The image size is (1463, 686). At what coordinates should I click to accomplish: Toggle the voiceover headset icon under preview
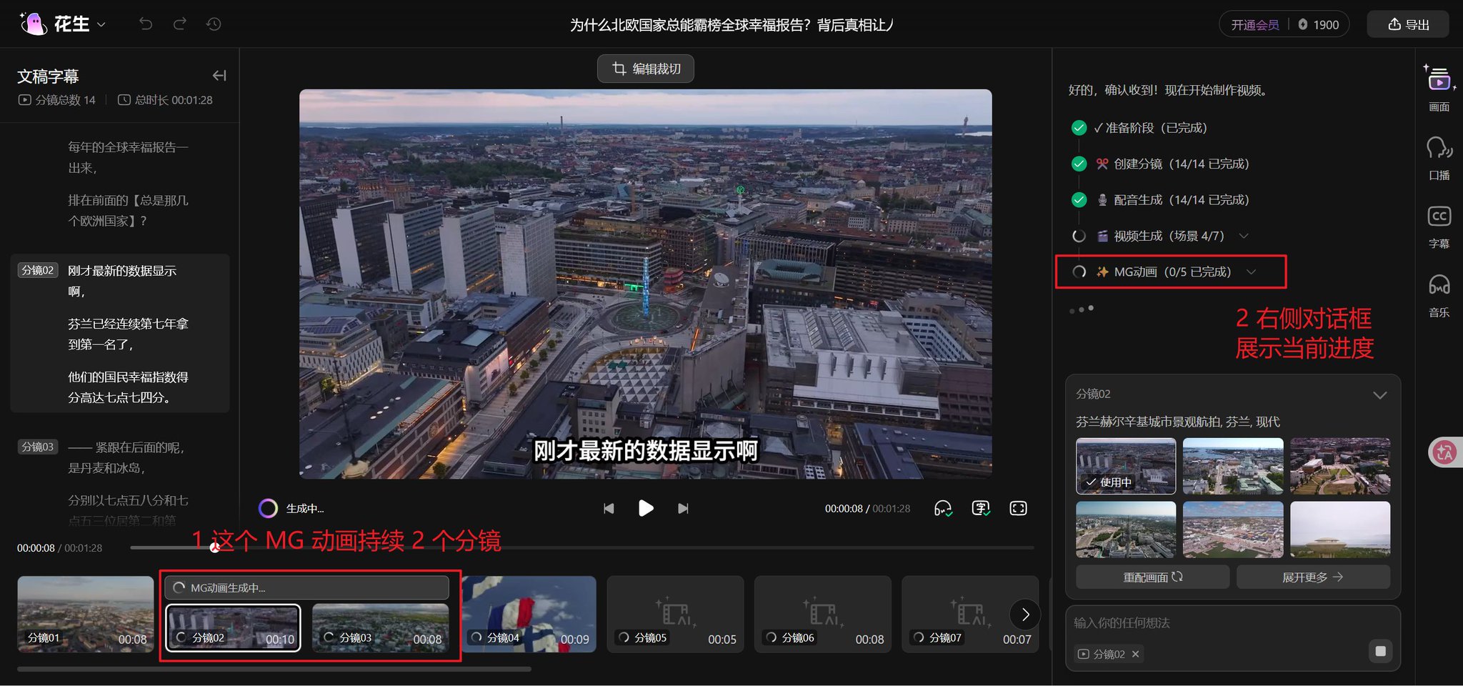tap(943, 508)
